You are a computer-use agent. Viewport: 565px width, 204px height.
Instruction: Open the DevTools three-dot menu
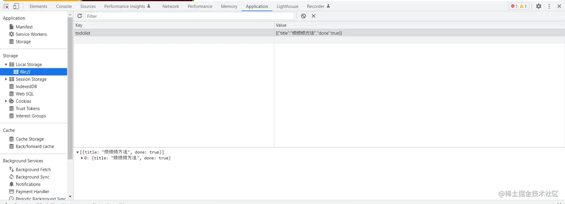[549, 6]
